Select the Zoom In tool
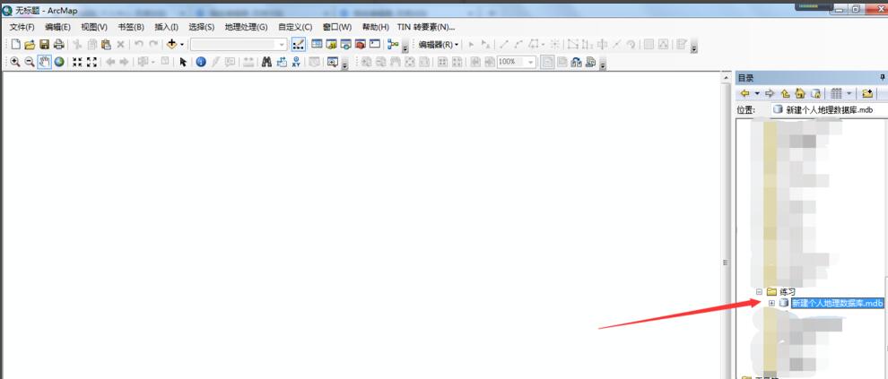This screenshot has height=379, width=888. click(x=14, y=62)
